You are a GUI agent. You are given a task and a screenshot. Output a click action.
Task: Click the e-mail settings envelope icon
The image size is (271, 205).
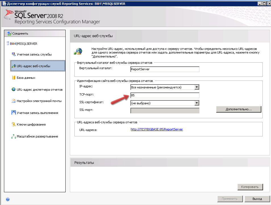click(x=13, y=101)
